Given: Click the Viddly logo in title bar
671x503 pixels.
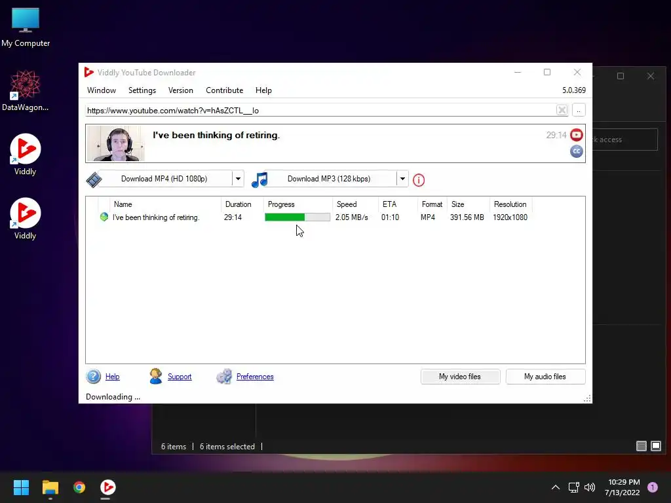Looking at the screenshot, I should (89, 72).
